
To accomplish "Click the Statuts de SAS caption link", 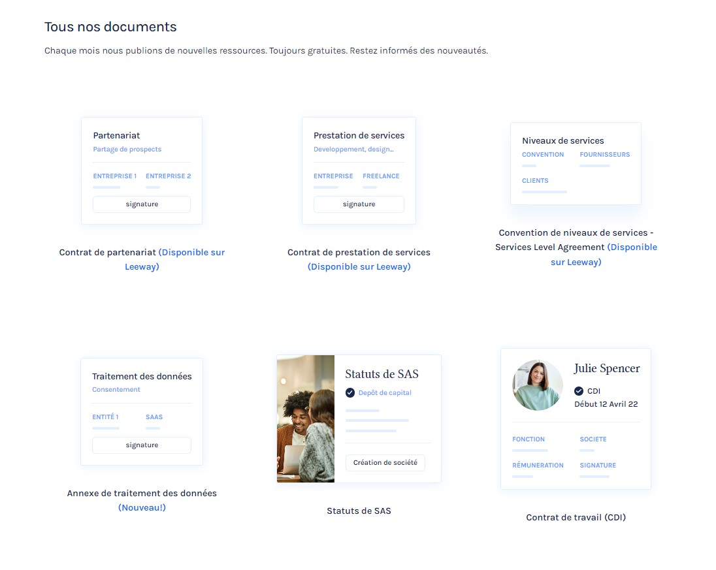I will click(359, 511).
